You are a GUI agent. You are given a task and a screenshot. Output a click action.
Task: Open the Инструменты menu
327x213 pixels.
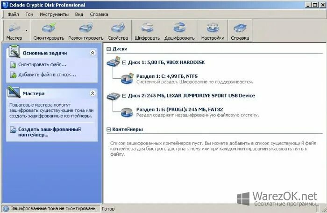[x=54, y=14]
